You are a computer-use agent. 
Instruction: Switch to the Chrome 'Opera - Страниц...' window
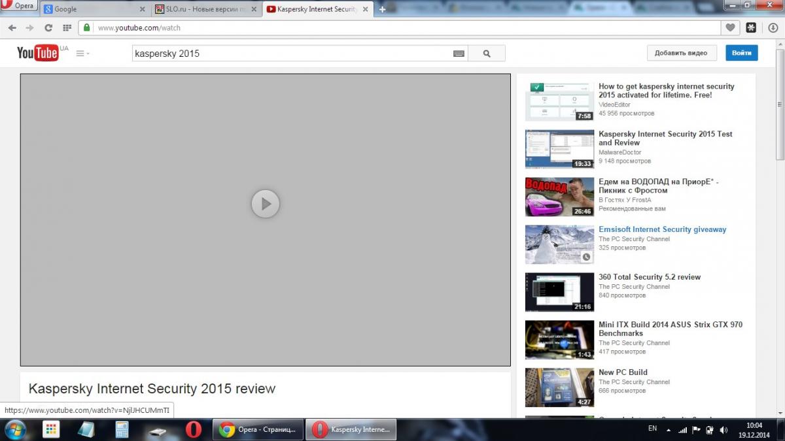[x=259, y=429]
